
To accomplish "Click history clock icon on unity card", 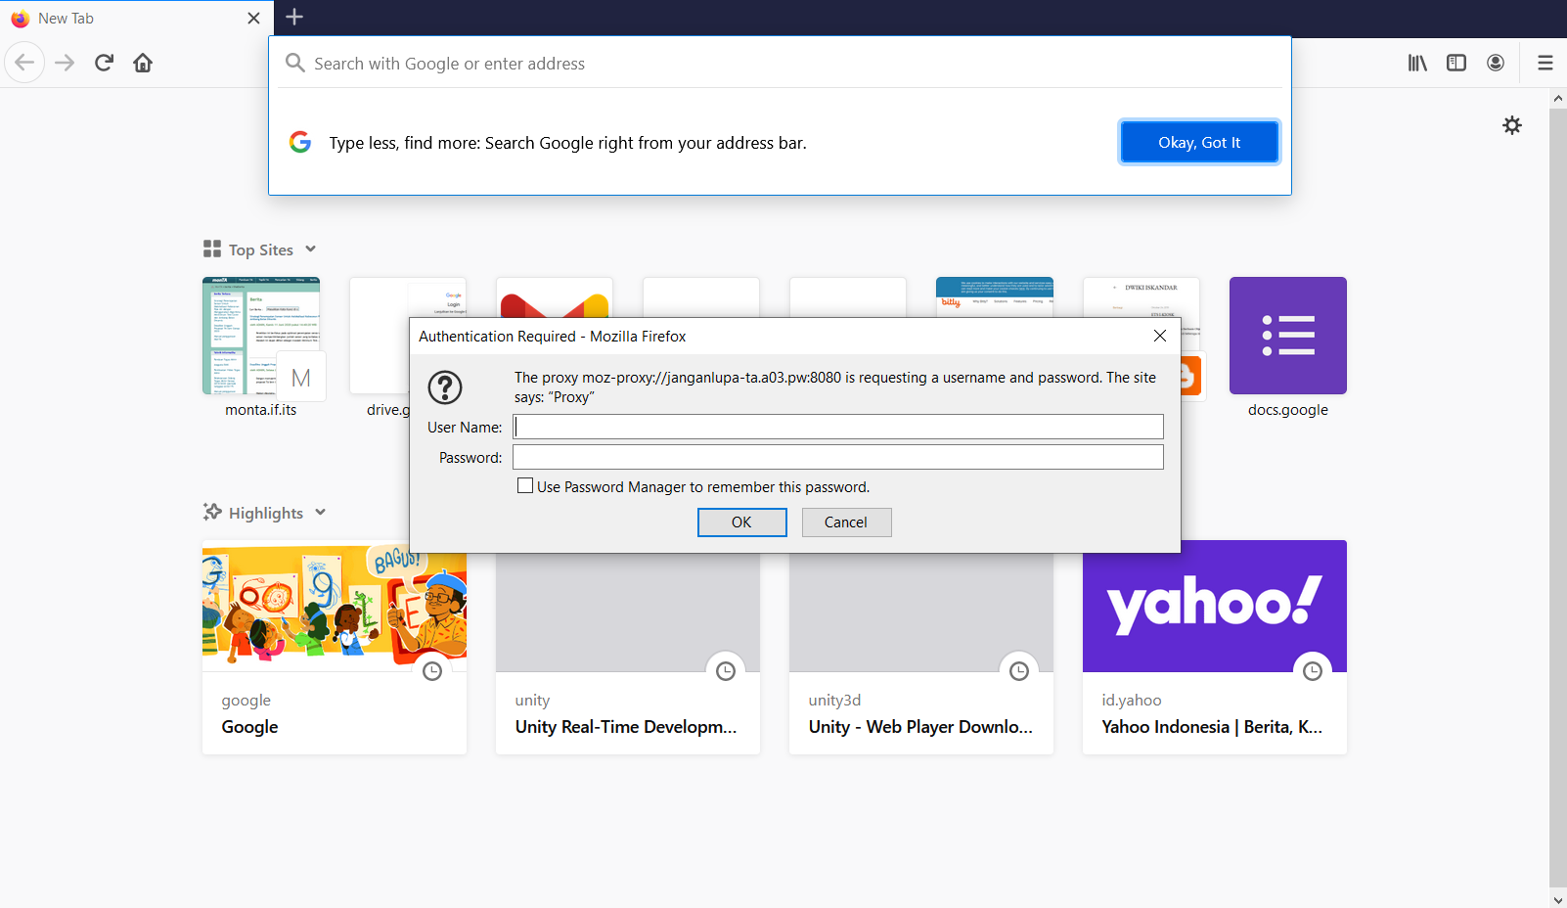I will tap(726, 671).
